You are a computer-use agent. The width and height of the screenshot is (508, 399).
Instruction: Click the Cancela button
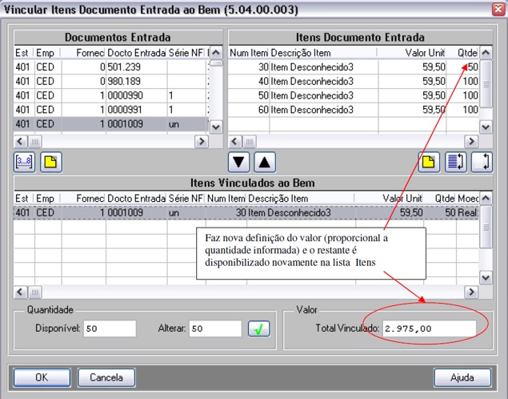tap(106, 377)
